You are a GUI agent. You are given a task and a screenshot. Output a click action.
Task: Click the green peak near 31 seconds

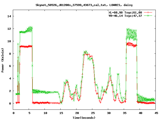[110, 68]
